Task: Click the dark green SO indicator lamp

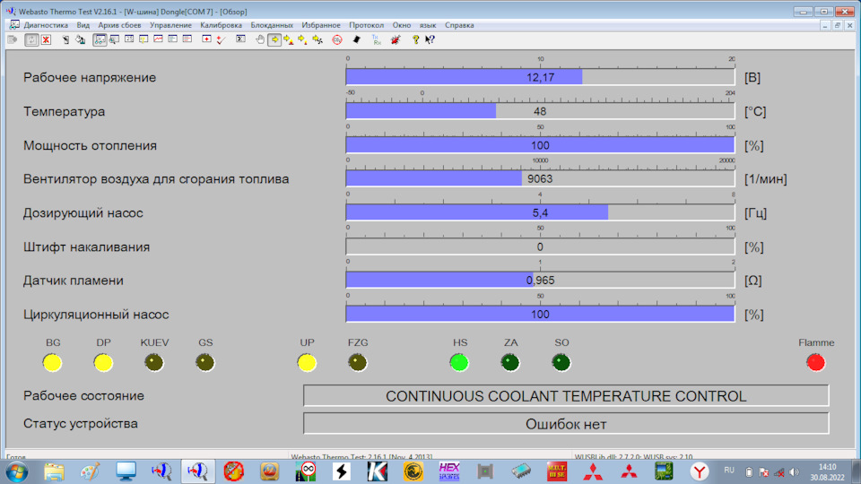Action: pos(561,363)
